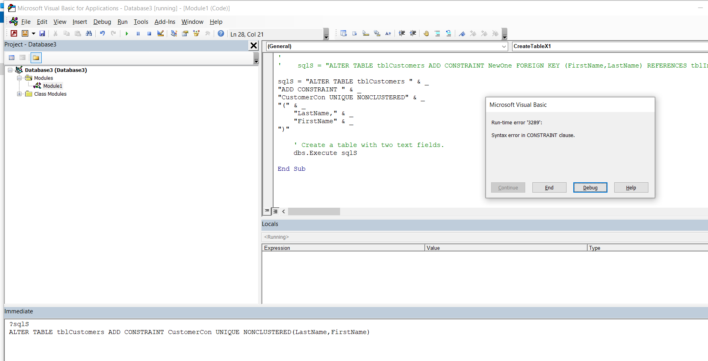
Task: Click the Help button in error dialog
Action: [631, 187]
